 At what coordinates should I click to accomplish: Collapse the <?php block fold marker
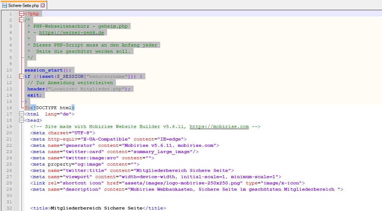pyautogui.click(x=21, y=14)
